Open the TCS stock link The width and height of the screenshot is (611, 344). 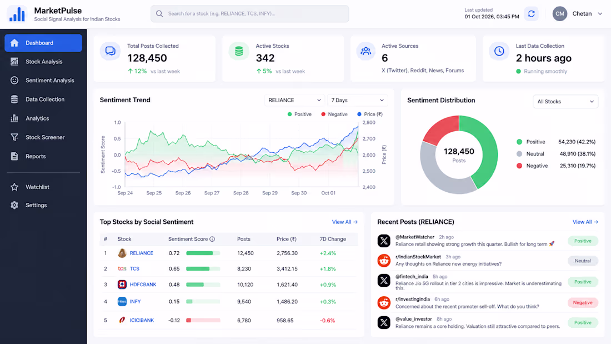click(x=134, y=269)
